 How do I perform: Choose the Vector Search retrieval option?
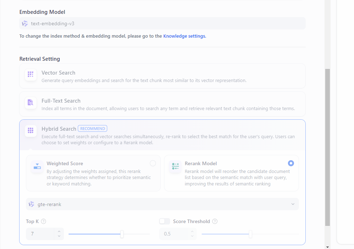pyautogui.click(x=162, y=76)
